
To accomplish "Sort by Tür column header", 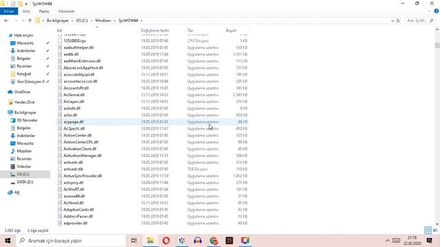I will coord(205,30).
